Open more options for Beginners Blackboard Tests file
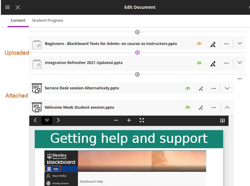 [226, 44]
